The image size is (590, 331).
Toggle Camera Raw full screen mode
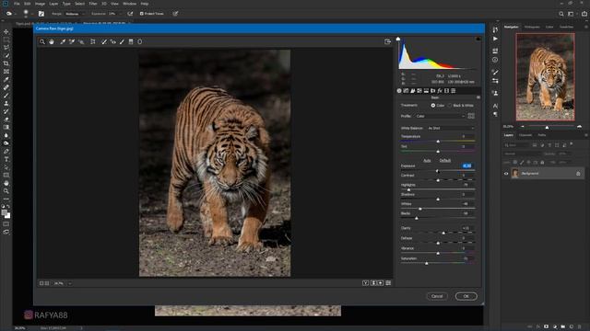(387, 41)
